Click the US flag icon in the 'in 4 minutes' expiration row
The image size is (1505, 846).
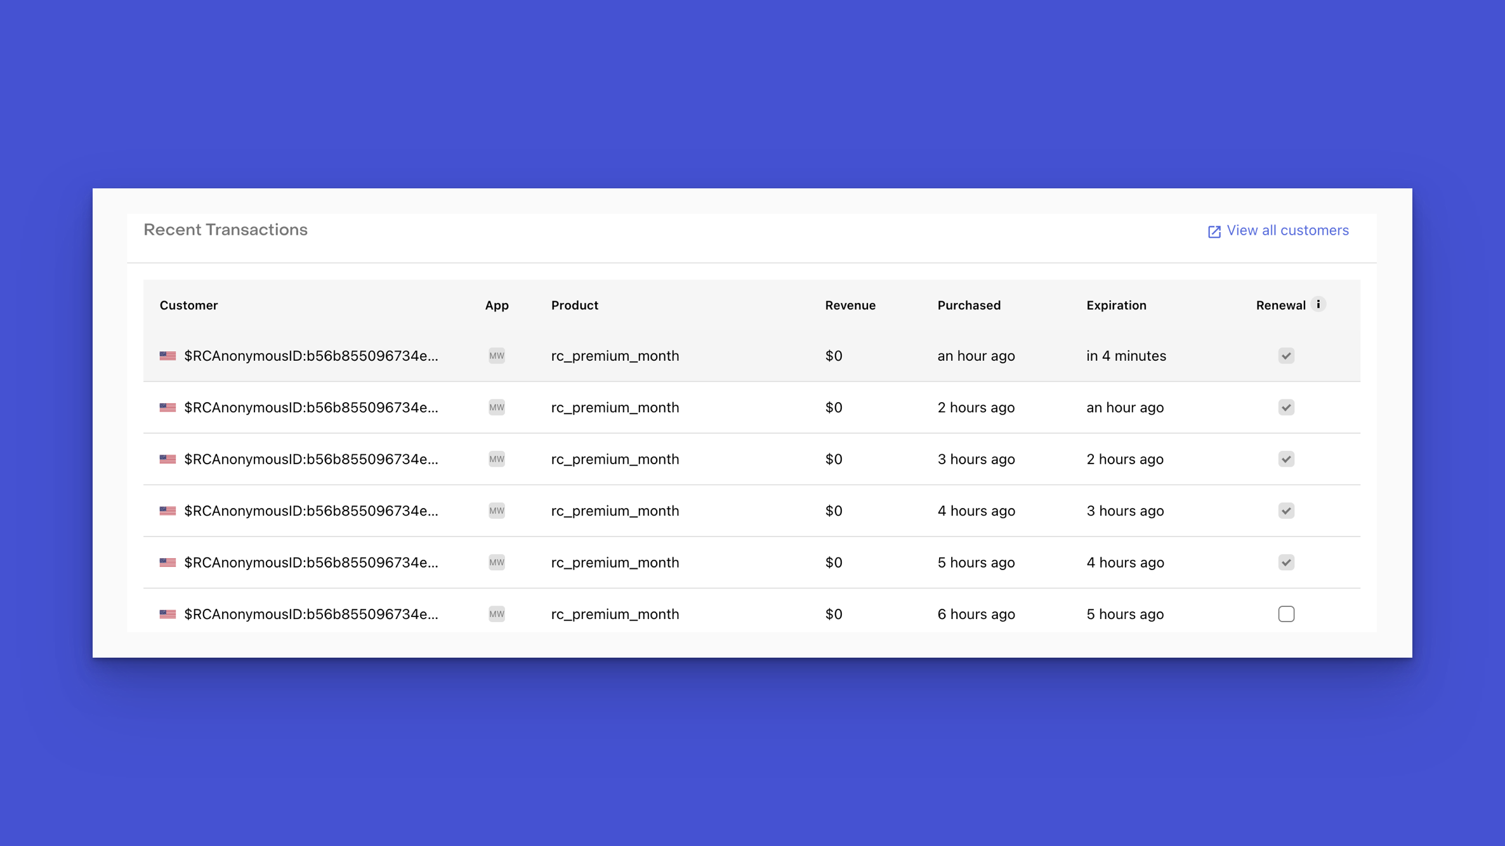(x=168, y=356)
